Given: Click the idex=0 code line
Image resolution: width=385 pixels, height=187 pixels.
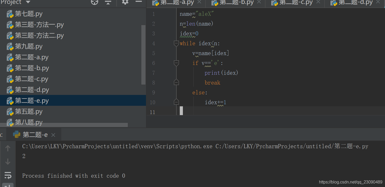Looking at the screenshot, I should [x=189, y=34].
